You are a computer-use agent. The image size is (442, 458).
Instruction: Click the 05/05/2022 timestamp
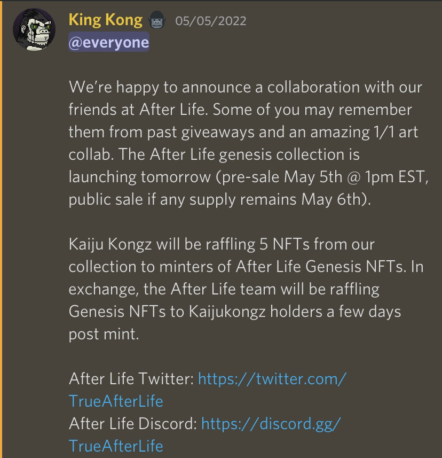point(210,20)
